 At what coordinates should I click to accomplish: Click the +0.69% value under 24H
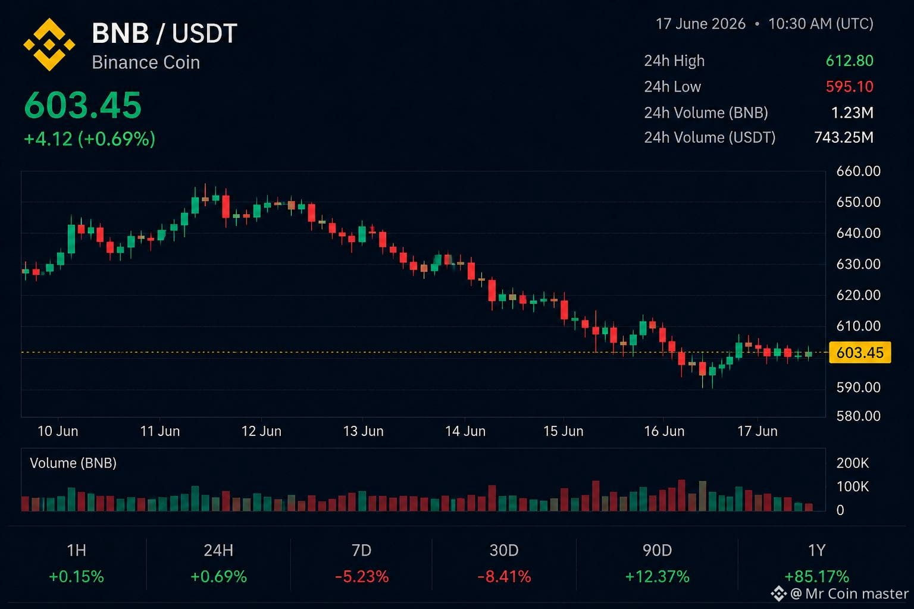pyautogui.click(x=218, y=577)
